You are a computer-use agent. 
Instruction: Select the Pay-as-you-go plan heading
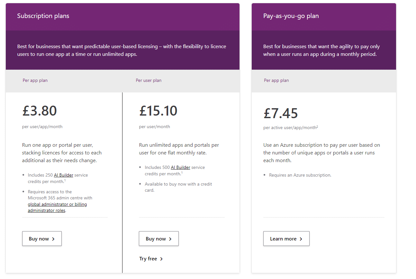tap(291, 16)
